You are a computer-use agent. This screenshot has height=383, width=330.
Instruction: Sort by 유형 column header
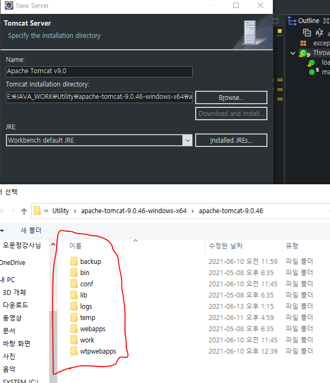pos(292,246)
